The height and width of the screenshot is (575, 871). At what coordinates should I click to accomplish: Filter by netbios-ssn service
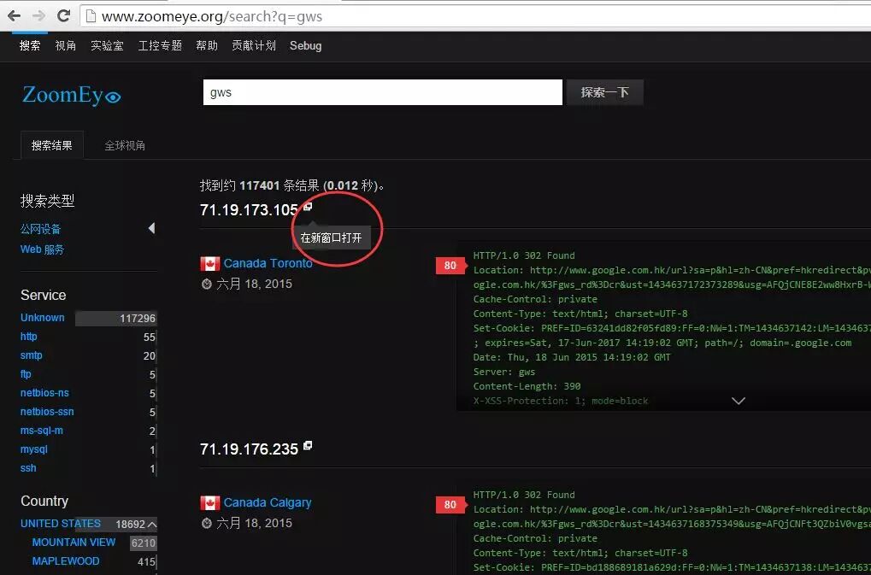coord(47,412)
